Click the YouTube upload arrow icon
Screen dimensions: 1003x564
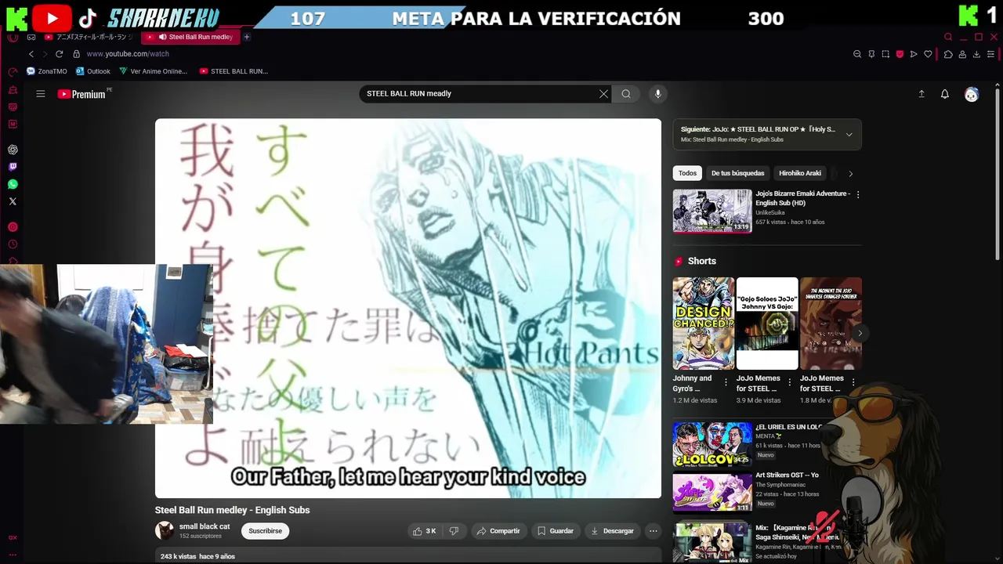point(922,94)
